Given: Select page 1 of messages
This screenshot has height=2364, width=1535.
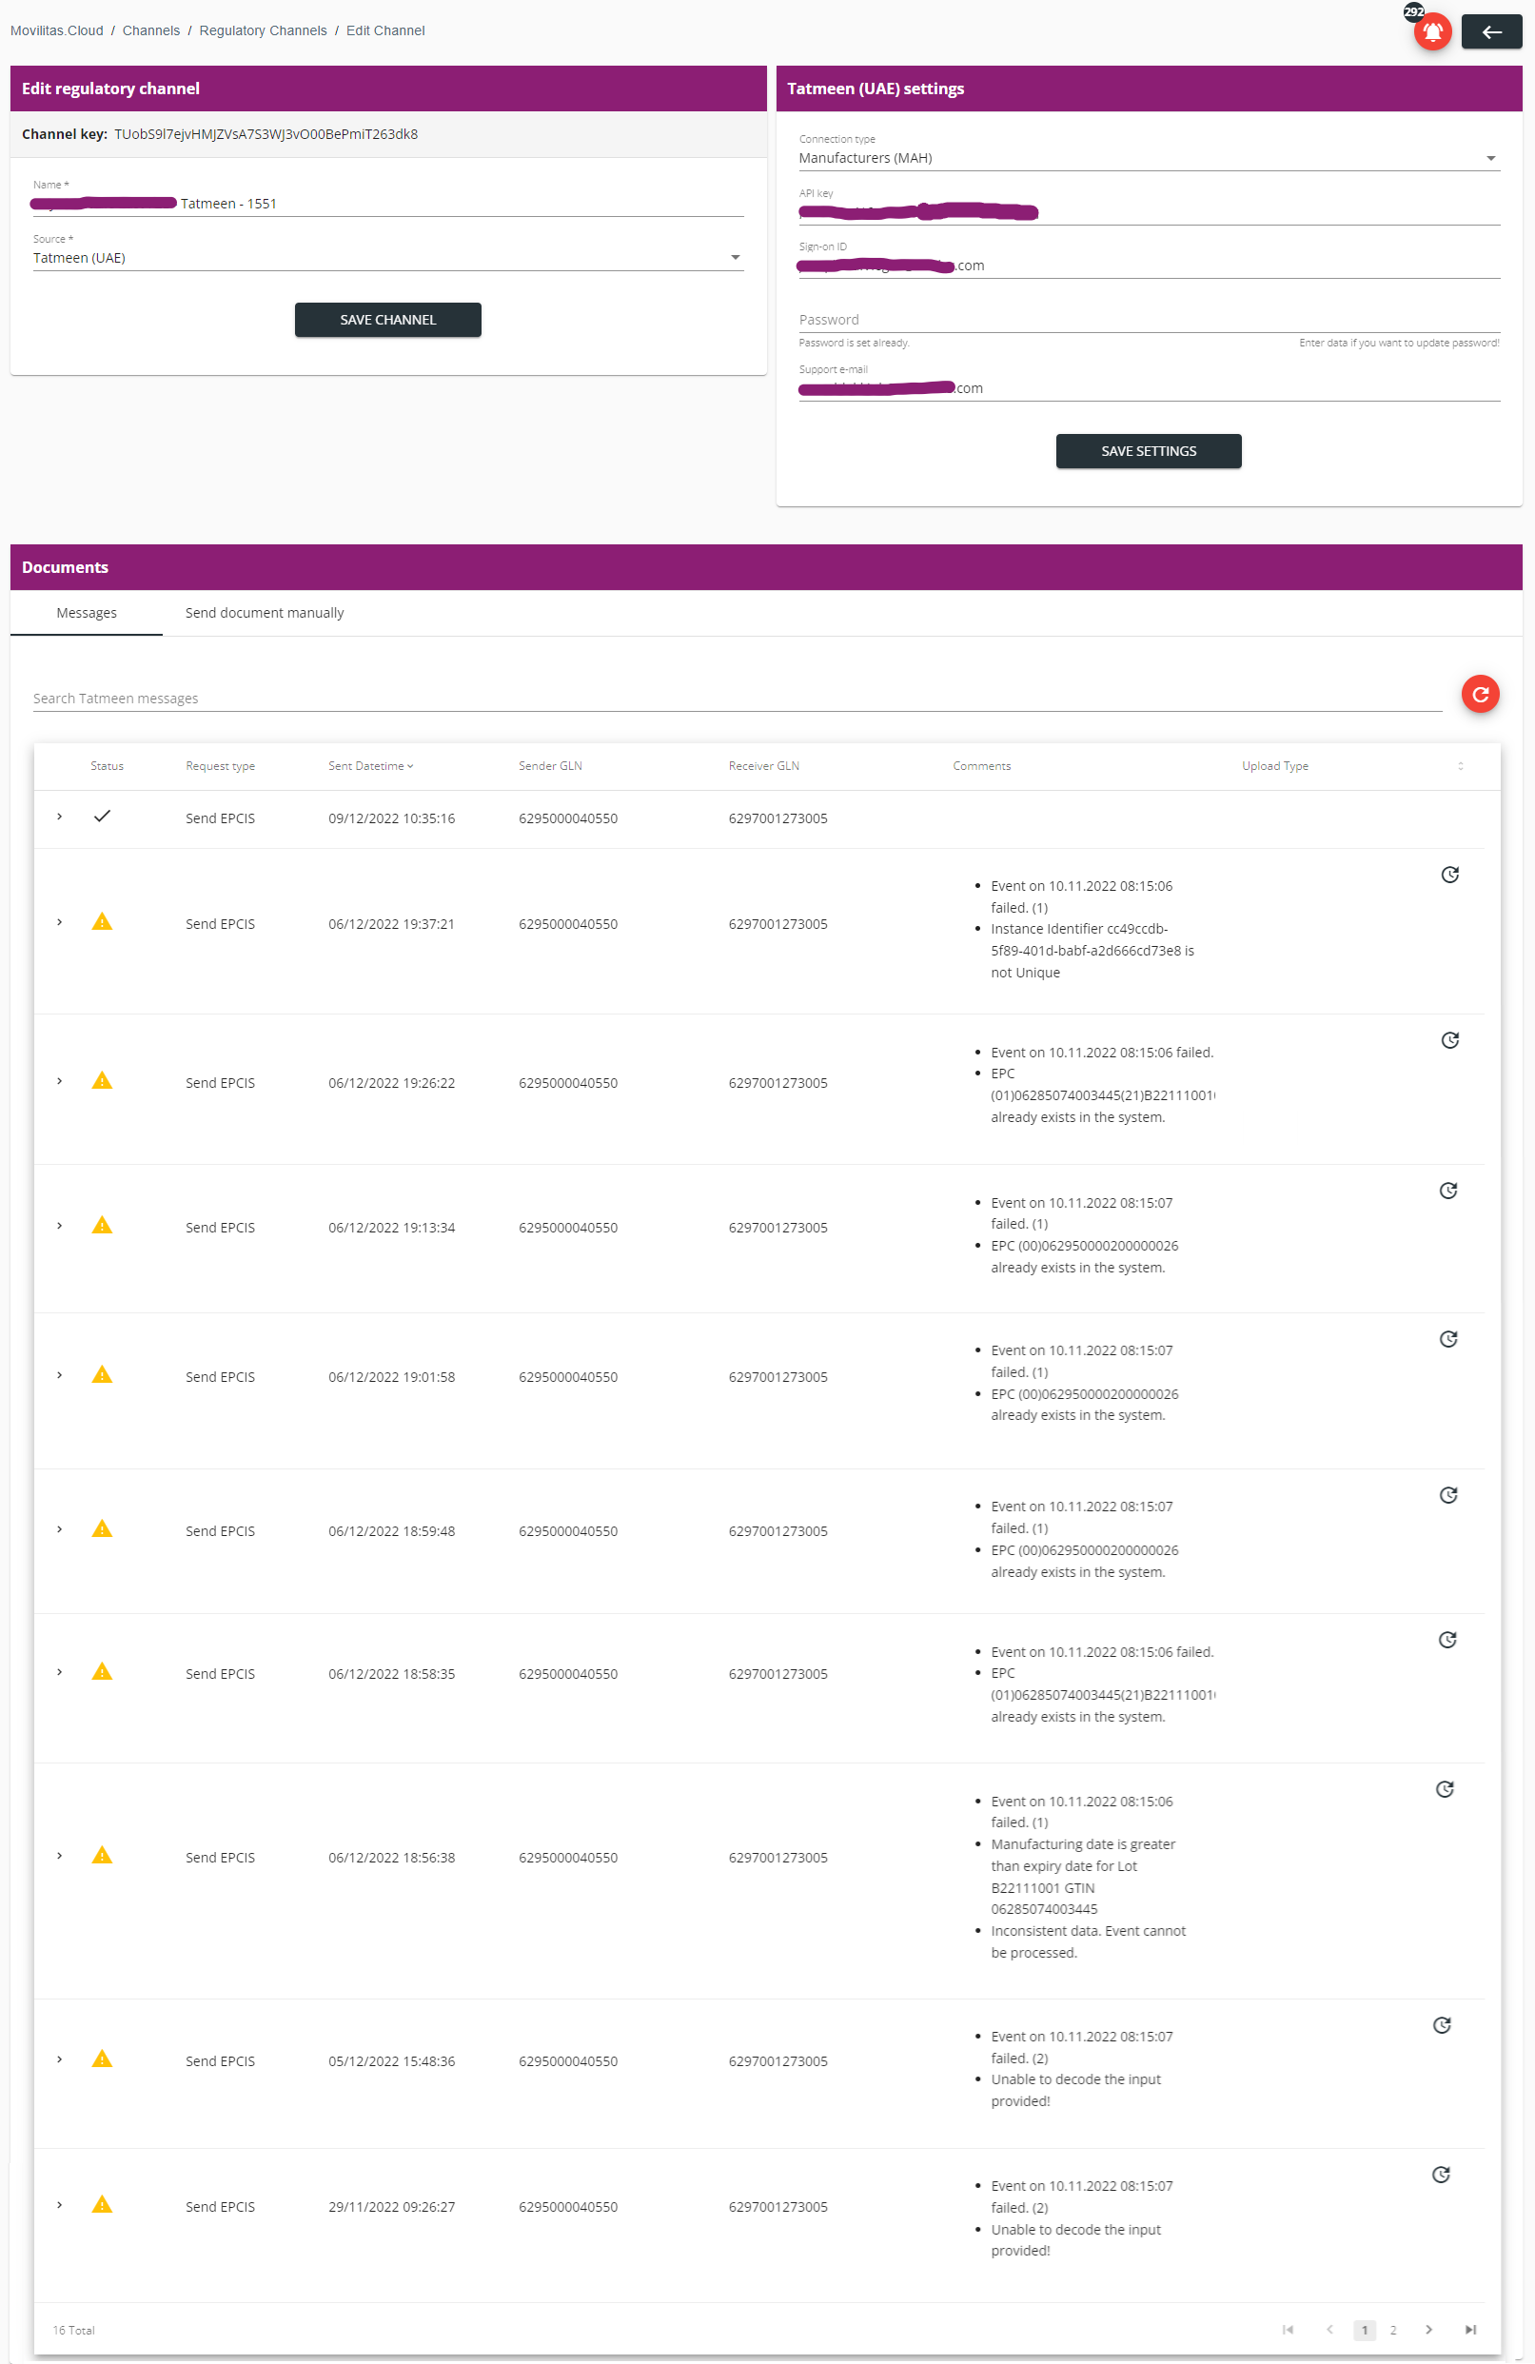Looking at the screenshot, I should [x=1364, y=2329].
